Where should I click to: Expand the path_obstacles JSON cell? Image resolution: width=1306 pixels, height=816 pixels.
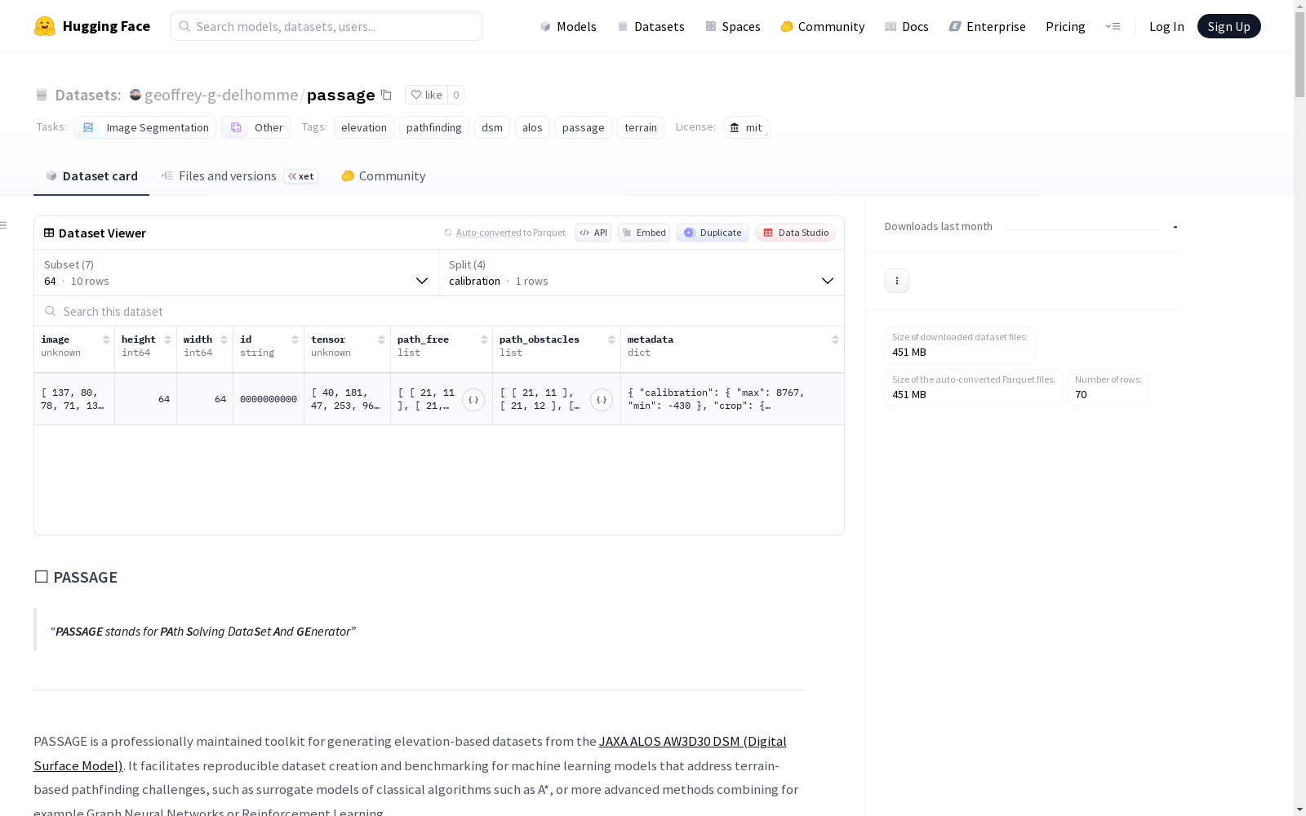click(x=602, y=400)
